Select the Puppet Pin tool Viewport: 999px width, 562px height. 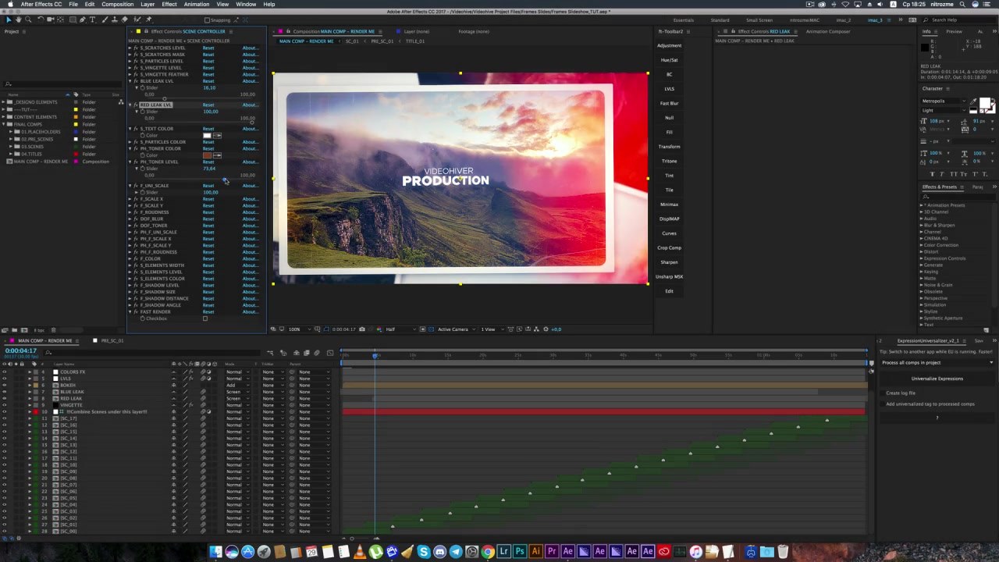(148, 20)
